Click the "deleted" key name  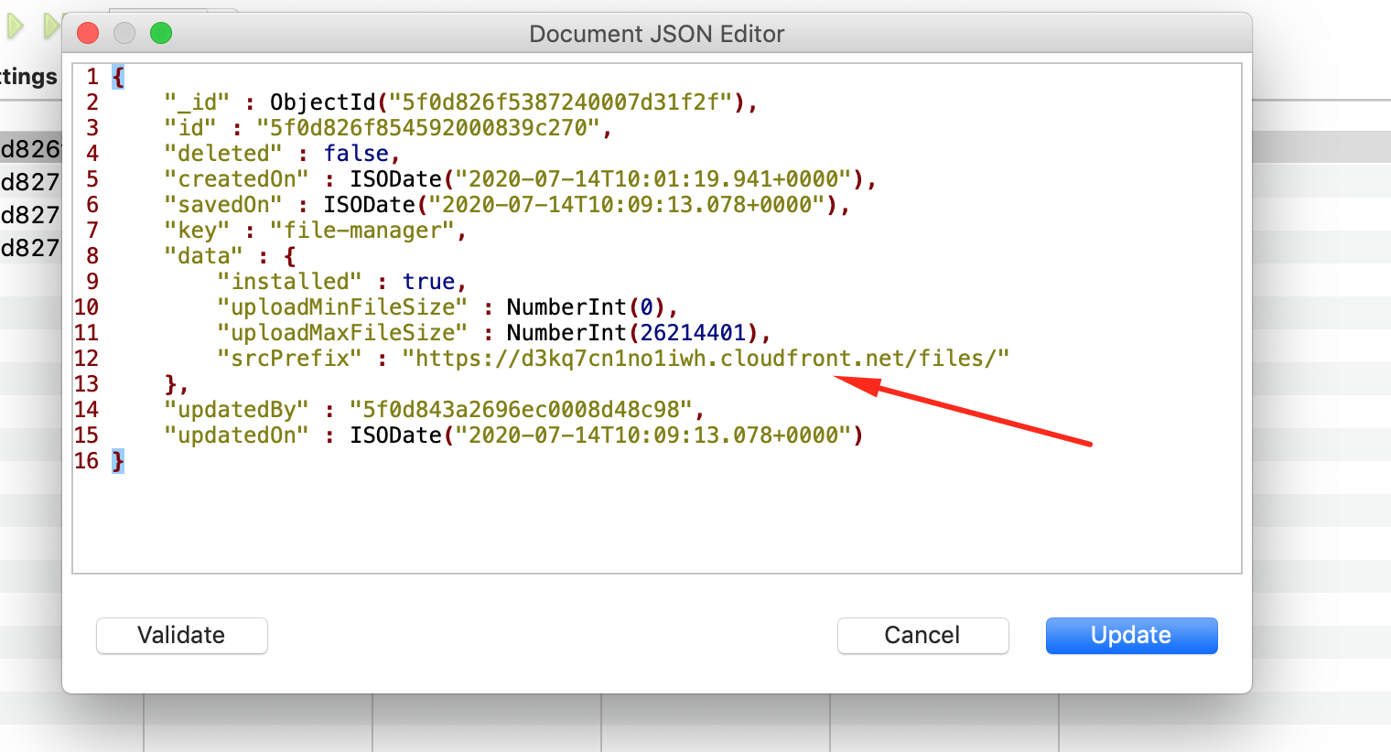(223, 154)
